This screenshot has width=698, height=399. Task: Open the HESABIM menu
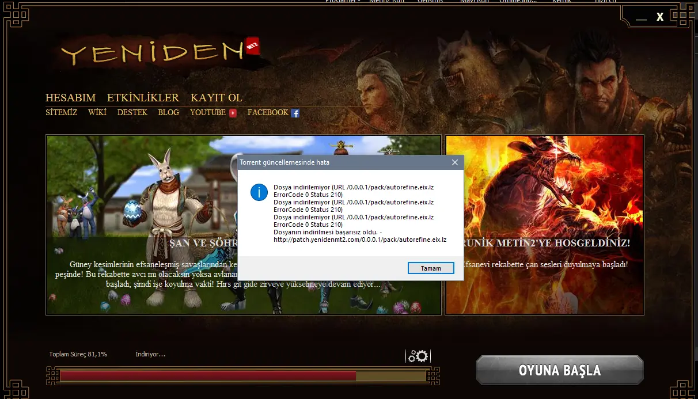click(70, 98)
